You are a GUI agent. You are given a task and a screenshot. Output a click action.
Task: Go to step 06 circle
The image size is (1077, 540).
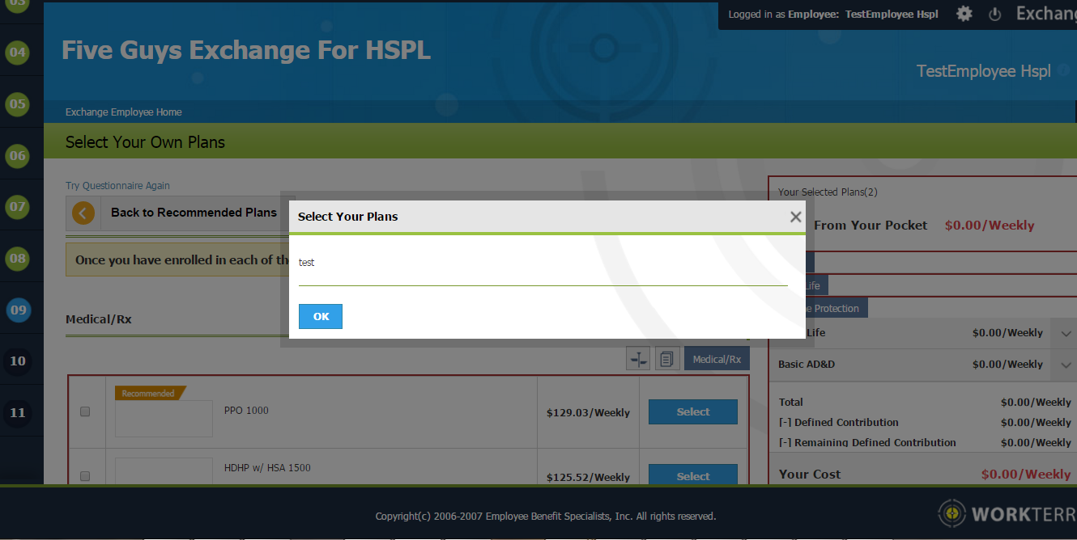pos(18,156)
